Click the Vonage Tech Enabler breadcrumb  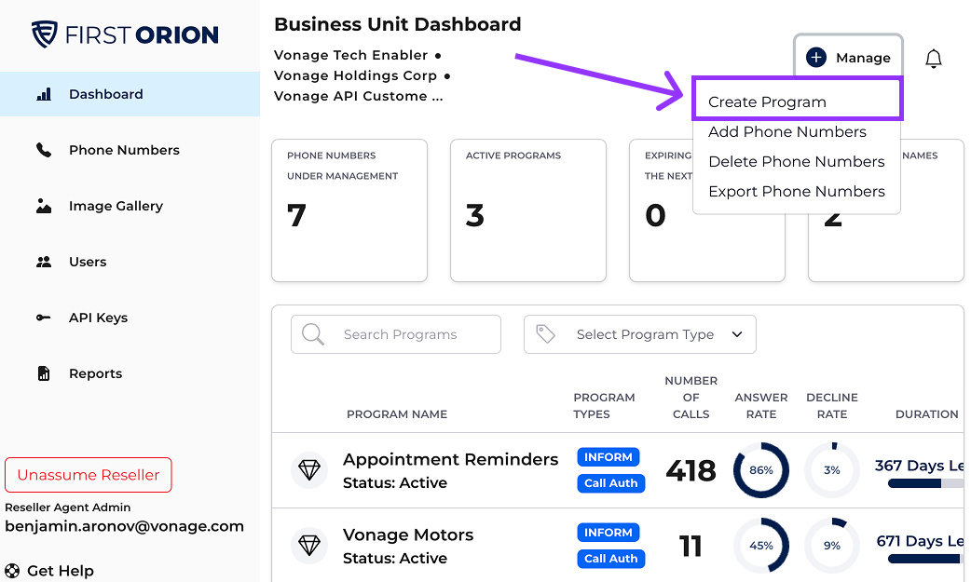click(x=350, y=55)
